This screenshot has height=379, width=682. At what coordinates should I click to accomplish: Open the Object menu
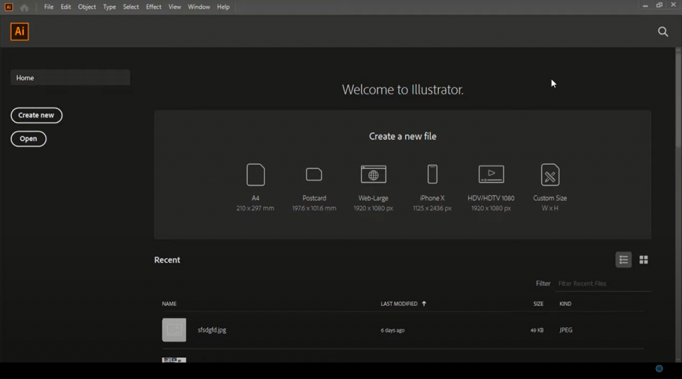click(87, 7)
